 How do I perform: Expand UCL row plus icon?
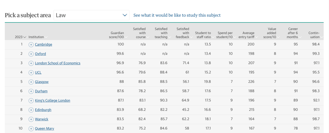tap(31, 73)
